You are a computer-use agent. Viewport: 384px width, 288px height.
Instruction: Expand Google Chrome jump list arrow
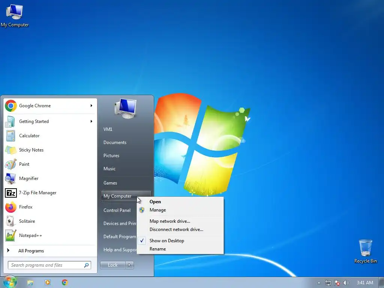[x=91, y=105]
